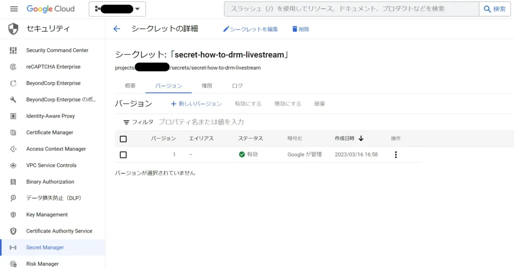This screenshot has height=268, width=514.
Task: Open VPC Service Controls
Action: (52, 165)
